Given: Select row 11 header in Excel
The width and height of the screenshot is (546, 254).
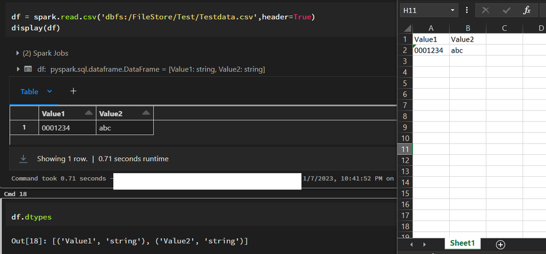Looking at the screenshot, I should [406, 149].
